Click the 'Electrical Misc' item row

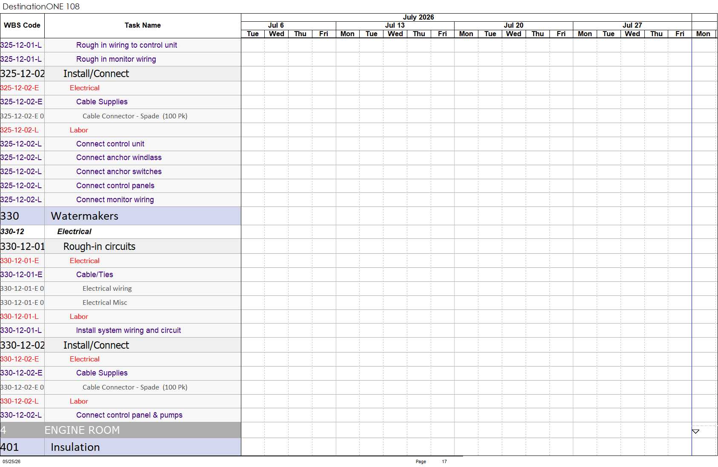click(x=120, y=303)
